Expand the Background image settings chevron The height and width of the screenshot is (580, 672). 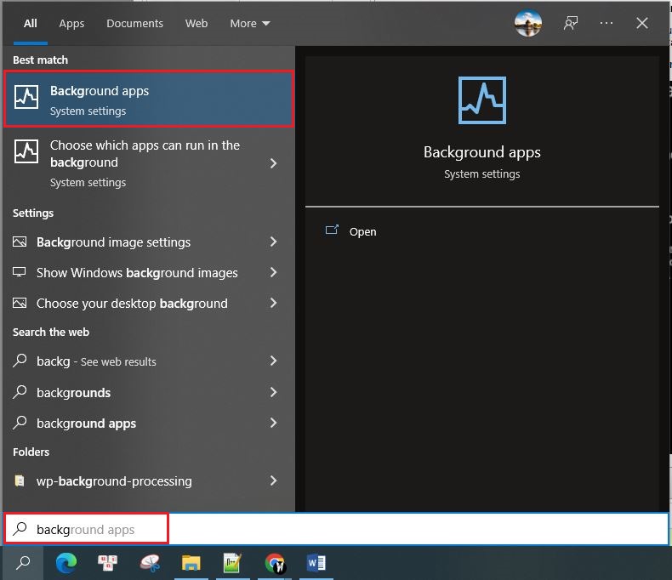273,242
